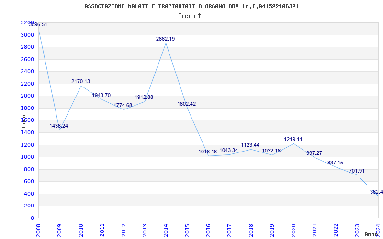Click the 2017 x-axis year label
The height and width of the screenshot is (239, 383).
pos(230,230)
